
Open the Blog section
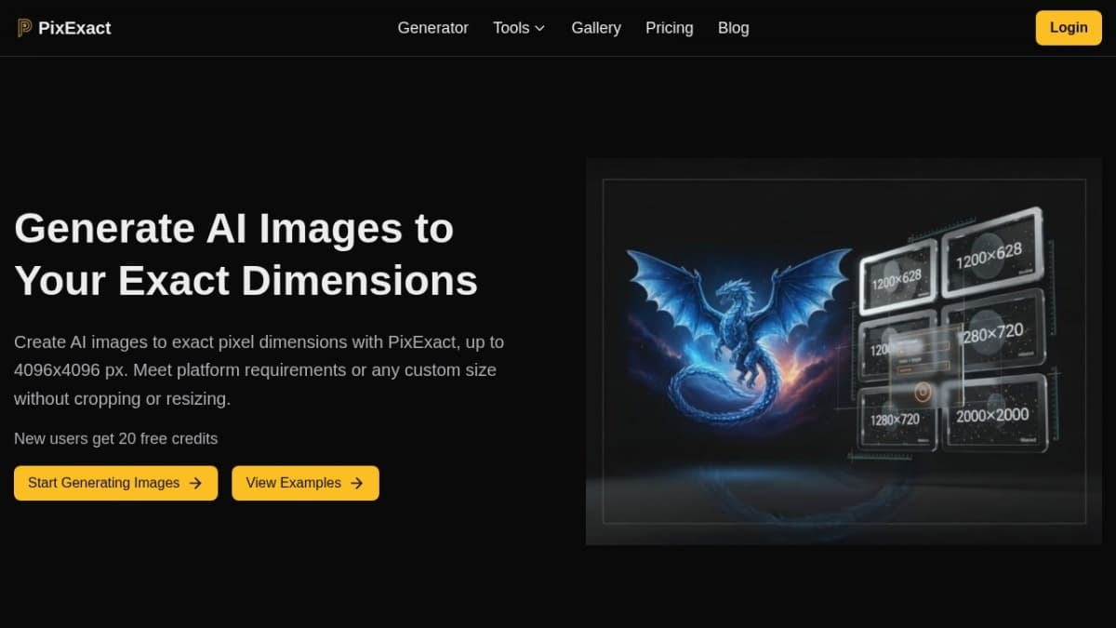point(733,28)
